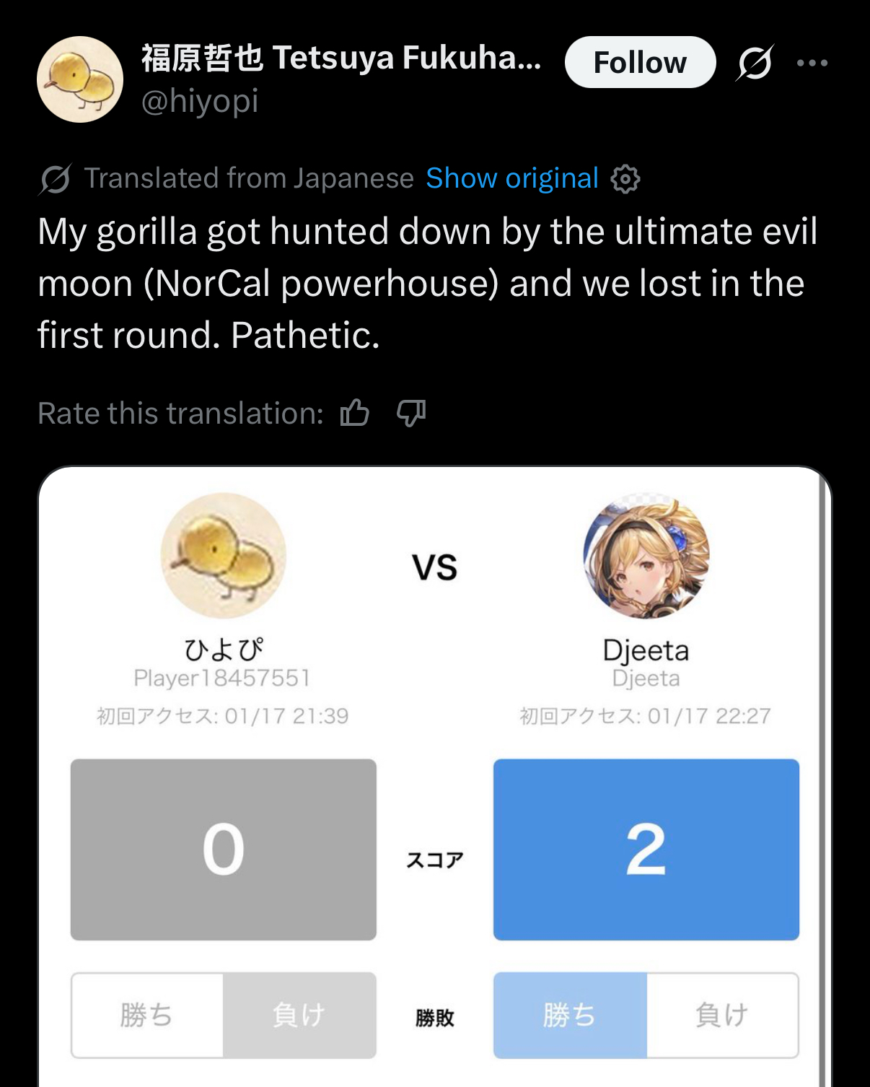Click the ひよぴ chick avatar in the match card

[x=224, y=556]
